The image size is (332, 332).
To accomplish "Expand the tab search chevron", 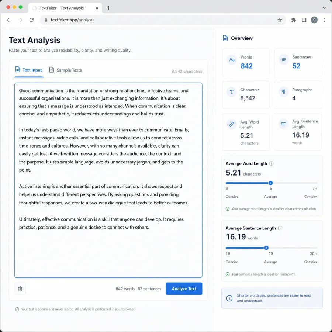I will pos(324,8).
